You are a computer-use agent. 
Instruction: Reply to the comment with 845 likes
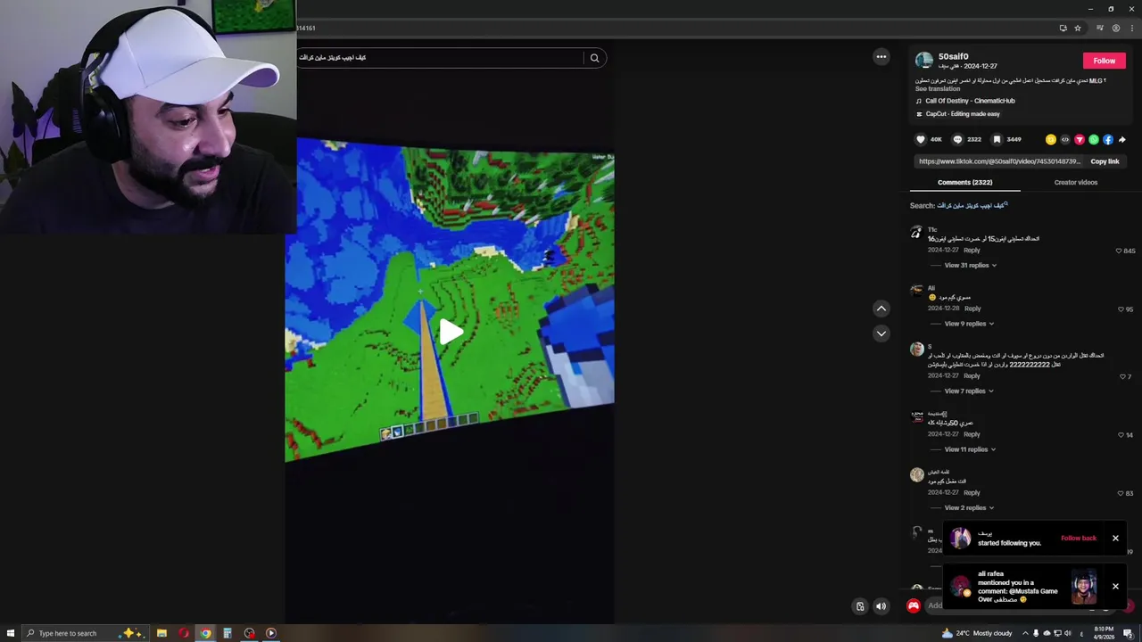(x=972, y=251)
